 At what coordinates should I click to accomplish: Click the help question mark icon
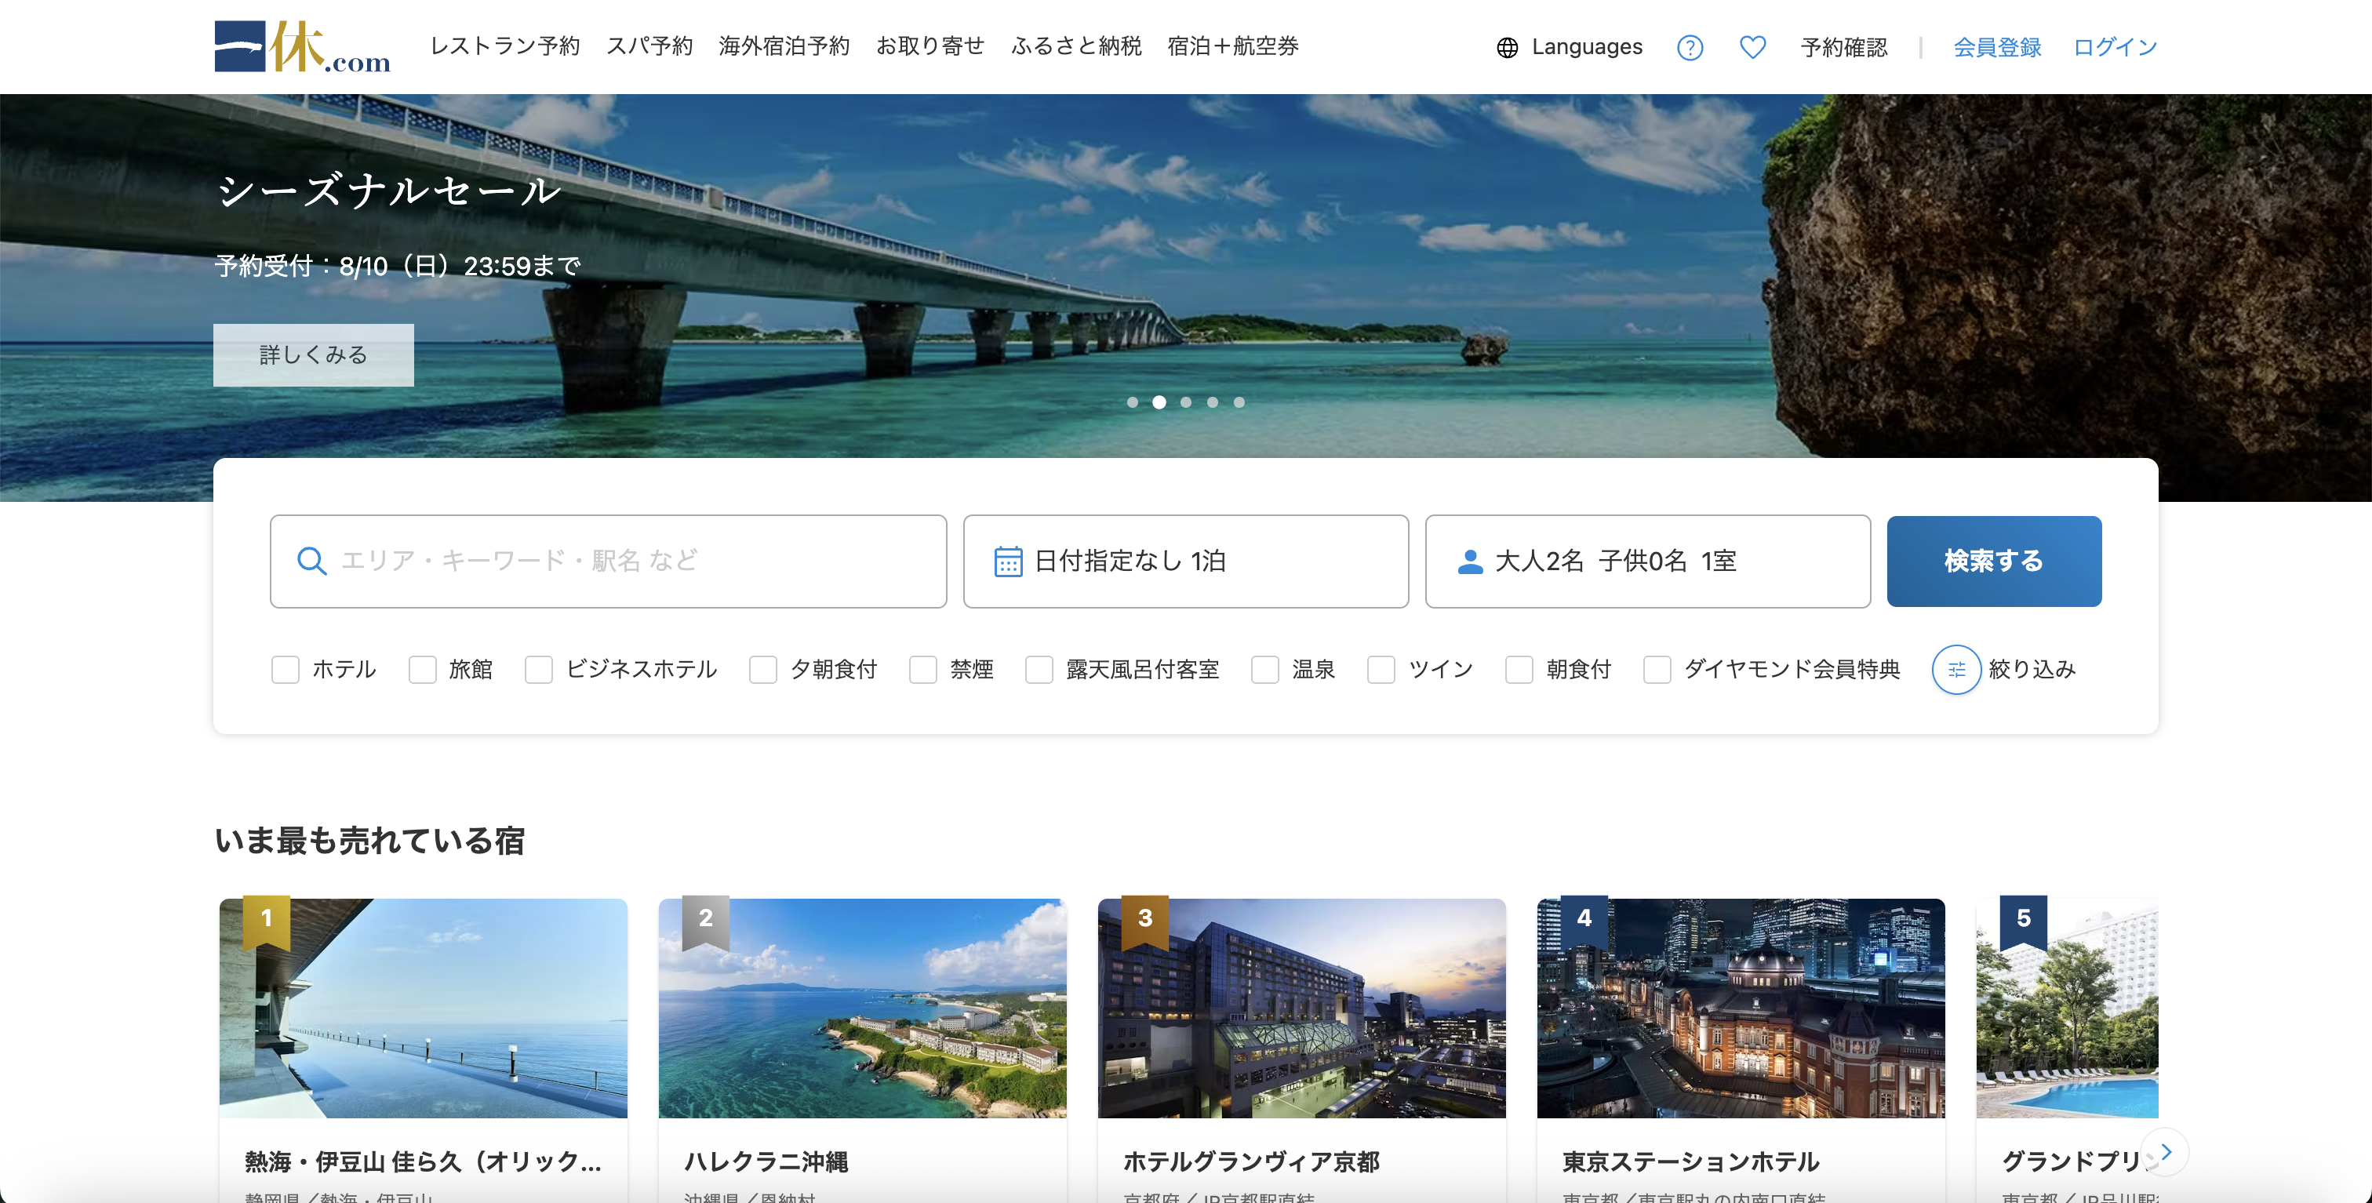pos(1690,47)
